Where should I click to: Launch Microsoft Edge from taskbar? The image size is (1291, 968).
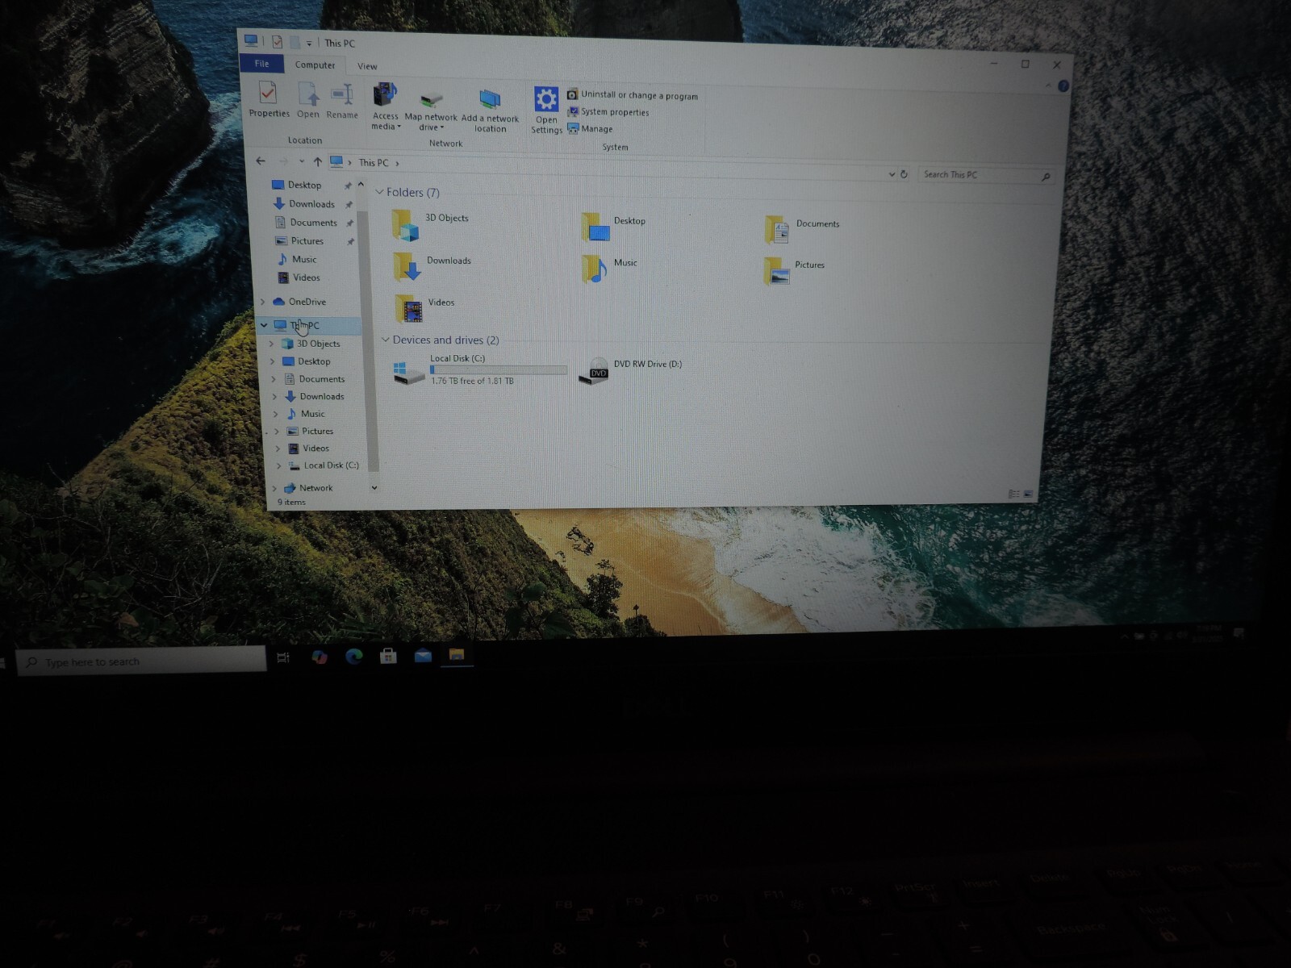(x=353, y=657)
